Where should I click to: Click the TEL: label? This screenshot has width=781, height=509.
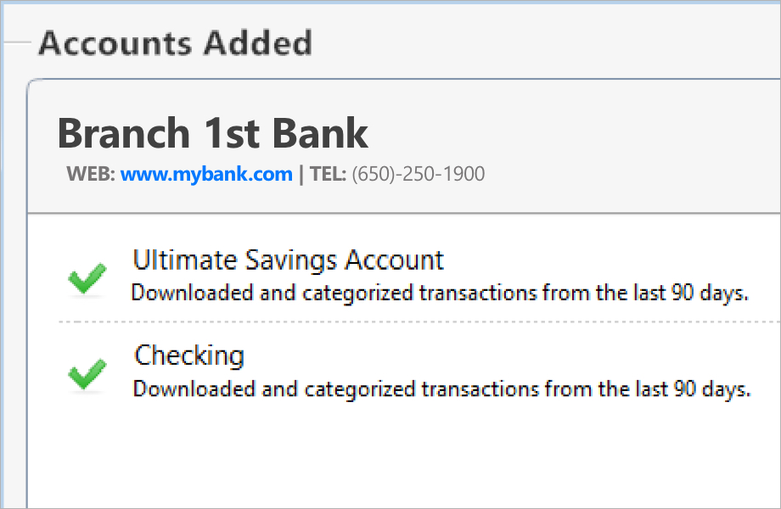(x=327, y=175)
